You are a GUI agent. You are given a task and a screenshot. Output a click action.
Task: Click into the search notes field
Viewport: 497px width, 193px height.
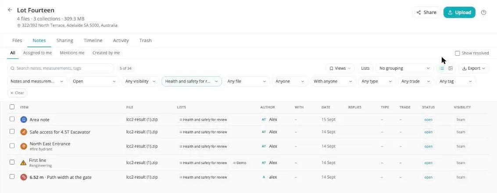61,68
